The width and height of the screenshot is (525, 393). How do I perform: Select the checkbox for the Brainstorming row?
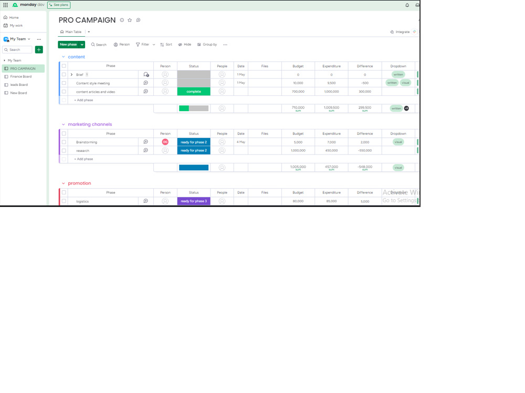pos(64,141)
